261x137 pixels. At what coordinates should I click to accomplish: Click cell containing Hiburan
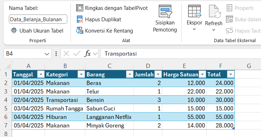65,117
